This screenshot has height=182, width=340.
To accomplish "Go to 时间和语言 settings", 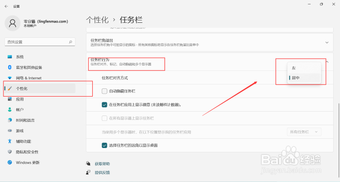I will [40, 120].
